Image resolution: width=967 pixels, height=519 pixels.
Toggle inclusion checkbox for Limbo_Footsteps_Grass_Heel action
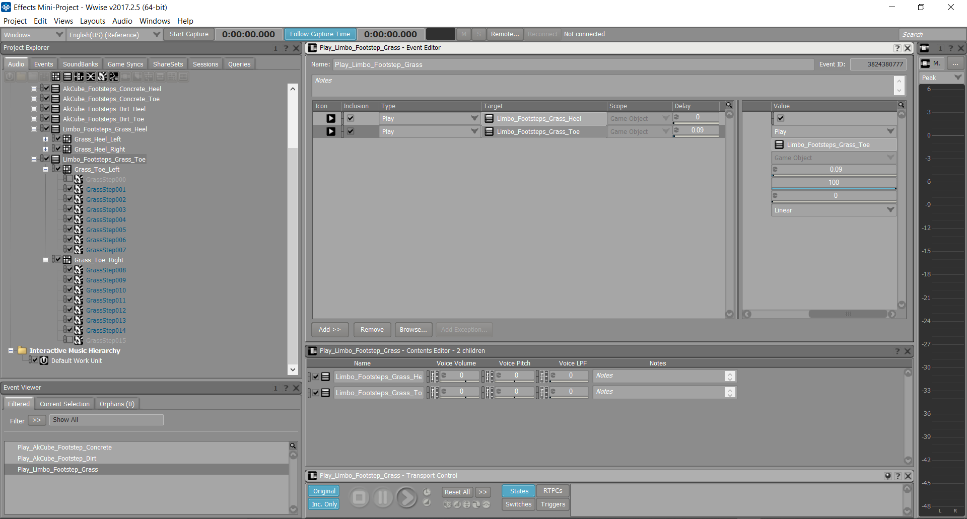[x=351, y=118]
